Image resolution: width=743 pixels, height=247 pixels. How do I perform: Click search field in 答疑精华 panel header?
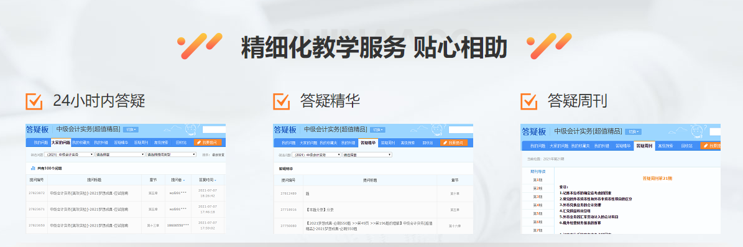(x=461, y=129)
